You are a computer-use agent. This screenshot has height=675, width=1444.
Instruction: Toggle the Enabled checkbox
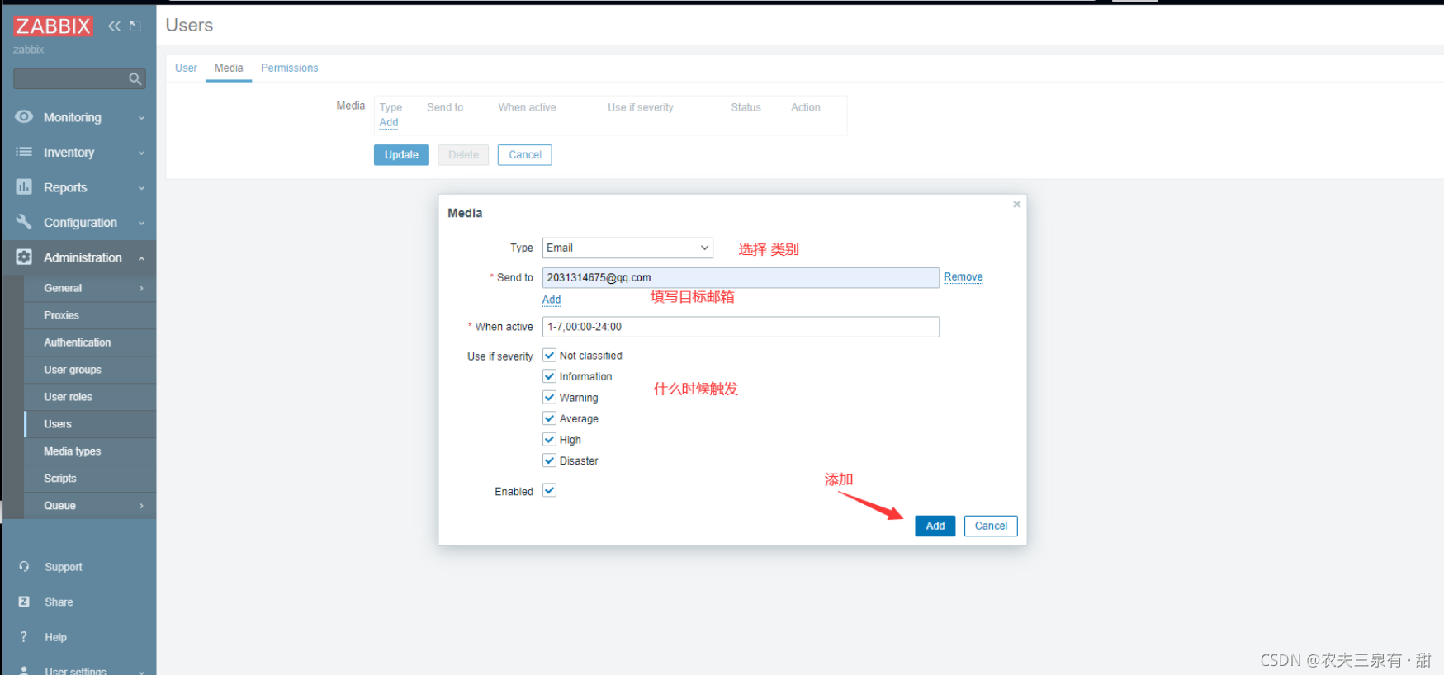[549, 490]
